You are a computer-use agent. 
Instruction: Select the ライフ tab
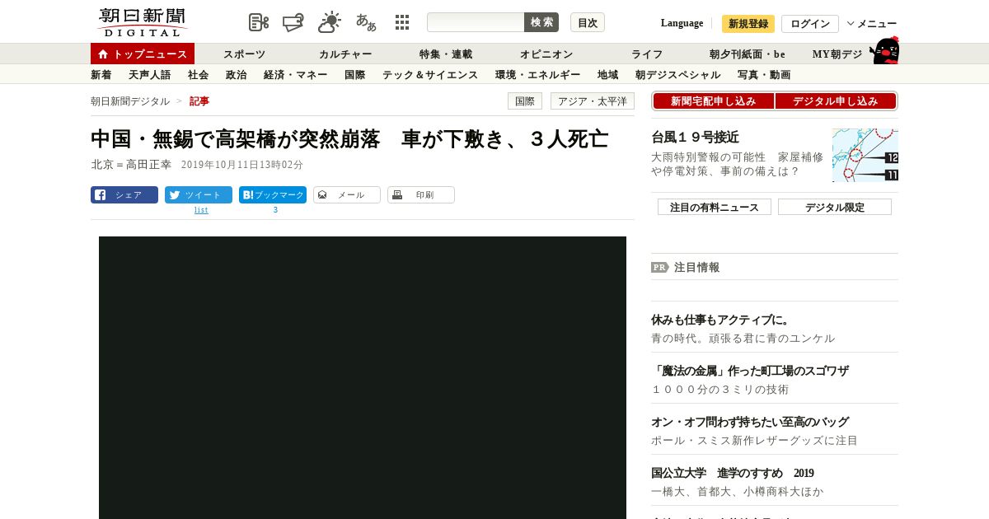647,54
